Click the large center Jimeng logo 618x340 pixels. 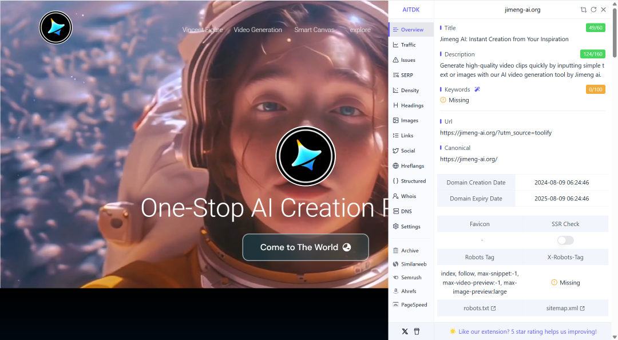click(306, 156)
